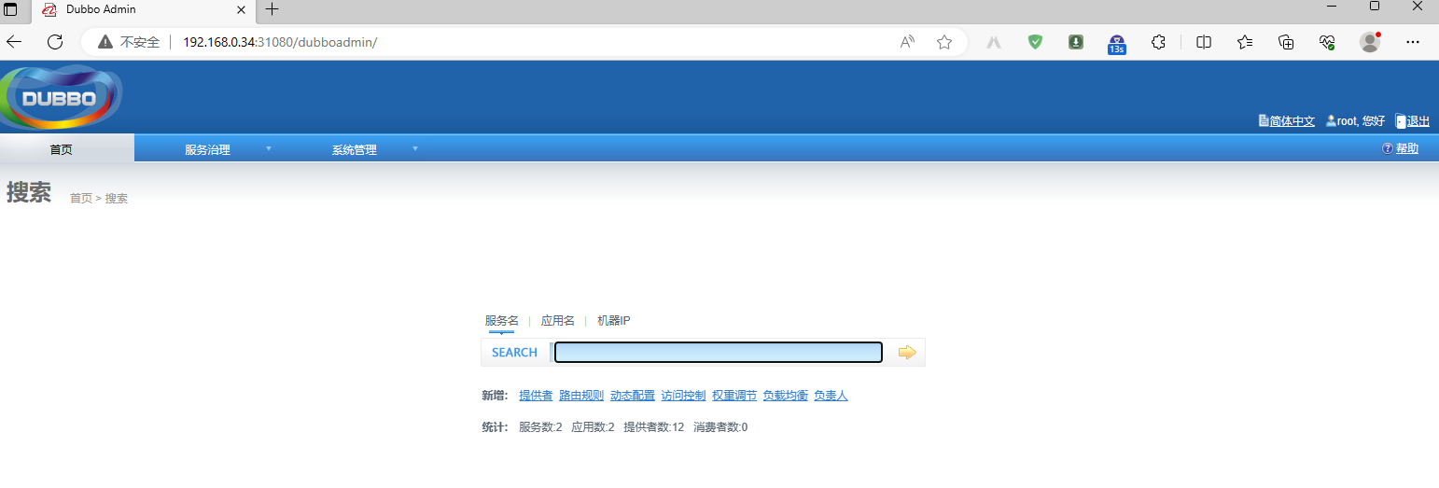Open the 路由规则 link
This screenshot has width=1439, height=488.
581,396
